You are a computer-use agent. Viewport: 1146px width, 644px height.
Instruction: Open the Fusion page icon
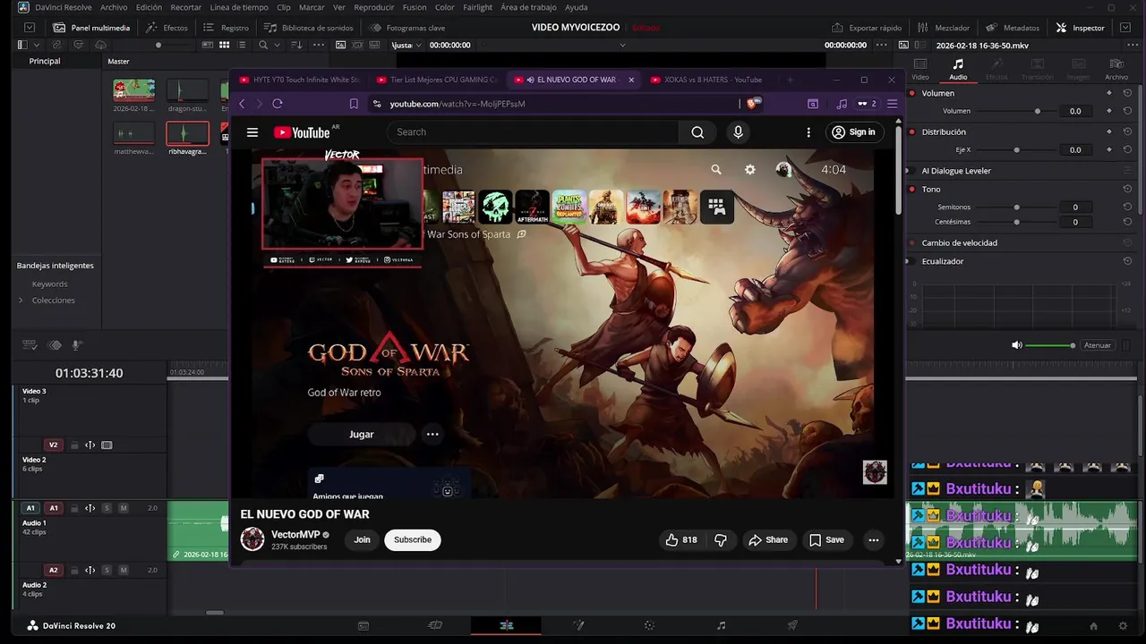[578, 625]
